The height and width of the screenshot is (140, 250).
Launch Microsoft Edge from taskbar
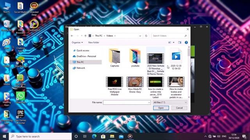pyautogui.click(x=94, y=136)
